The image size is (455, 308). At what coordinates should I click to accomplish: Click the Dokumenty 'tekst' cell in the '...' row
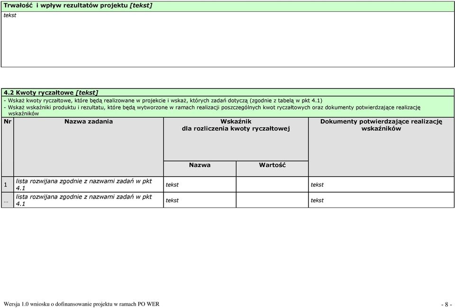(381, 200)
